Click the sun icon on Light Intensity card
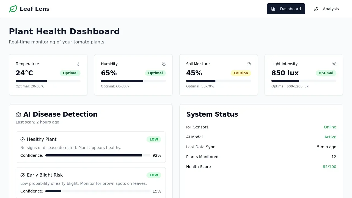 334,64
